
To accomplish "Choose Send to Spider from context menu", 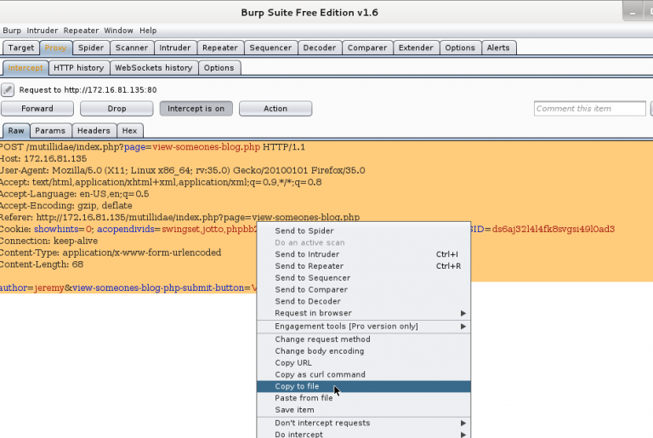I will (x=364, y=230).
